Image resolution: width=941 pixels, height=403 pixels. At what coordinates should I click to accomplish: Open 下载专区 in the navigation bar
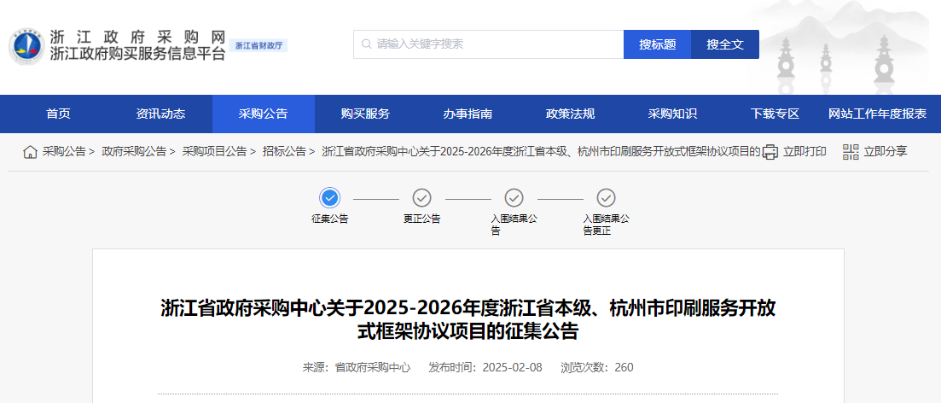click(x=775, y=114)
